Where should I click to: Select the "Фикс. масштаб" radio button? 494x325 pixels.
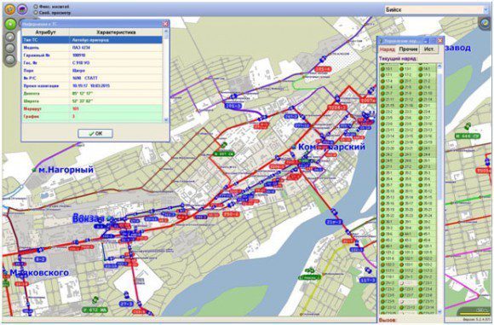[x=36, y=6]
